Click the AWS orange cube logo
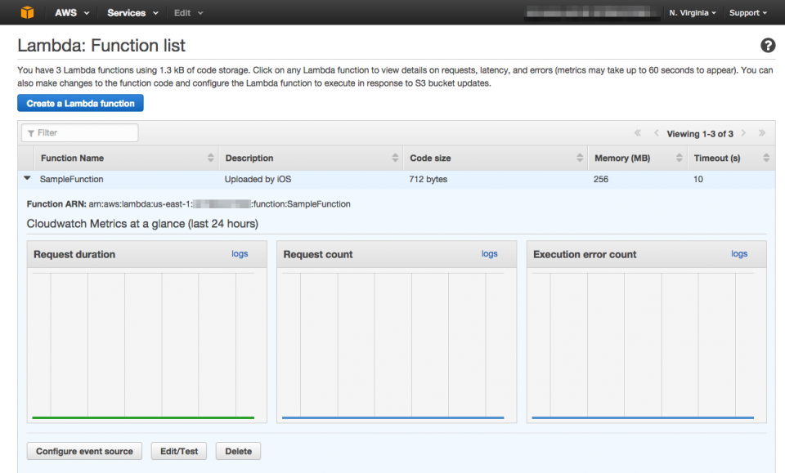Screen dimensions: 785x473 click(28, 12)
